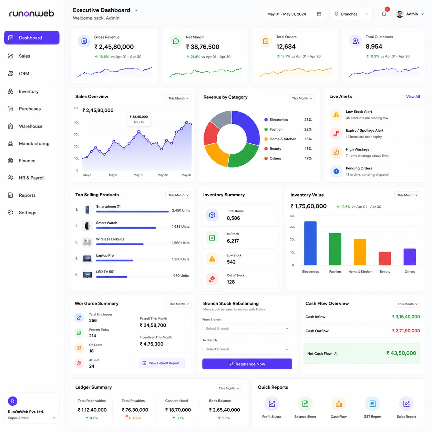Screen dimensions: 432x432
Task: Open the Sales Report icon
Action: (x=407, y=404)
